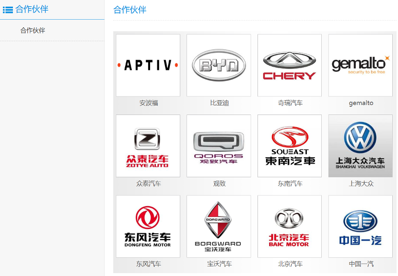Open the Shanghai Volkswagen logo image
398x276 pixels.
[x=361, y=146]
